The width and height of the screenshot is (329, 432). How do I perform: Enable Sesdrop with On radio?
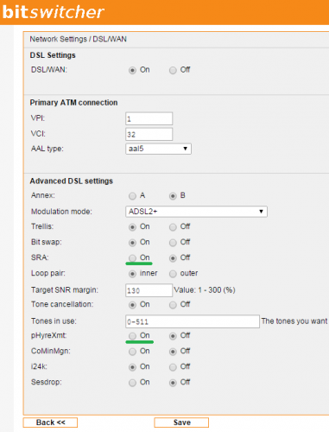coord(132,383)
